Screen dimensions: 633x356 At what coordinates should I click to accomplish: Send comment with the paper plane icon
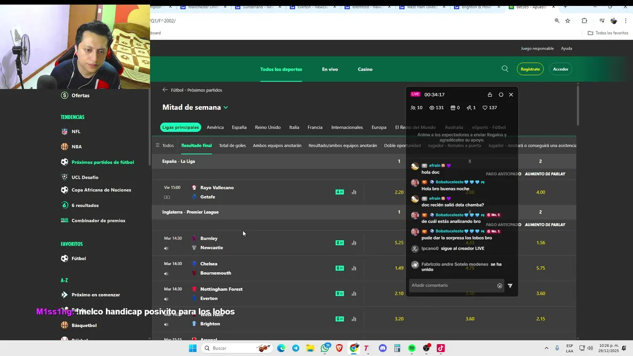coord(510,285)
